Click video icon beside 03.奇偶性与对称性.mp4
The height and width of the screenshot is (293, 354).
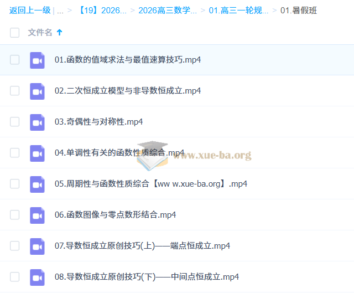[x=37, y=122]
